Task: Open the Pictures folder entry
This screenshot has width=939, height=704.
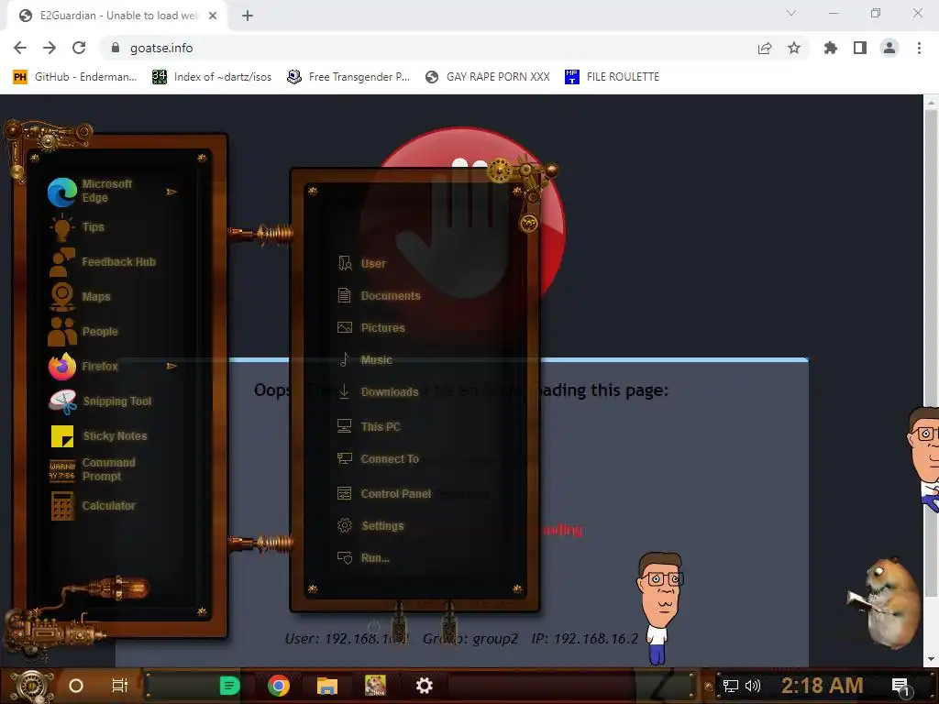Action: tap(371, 327)
